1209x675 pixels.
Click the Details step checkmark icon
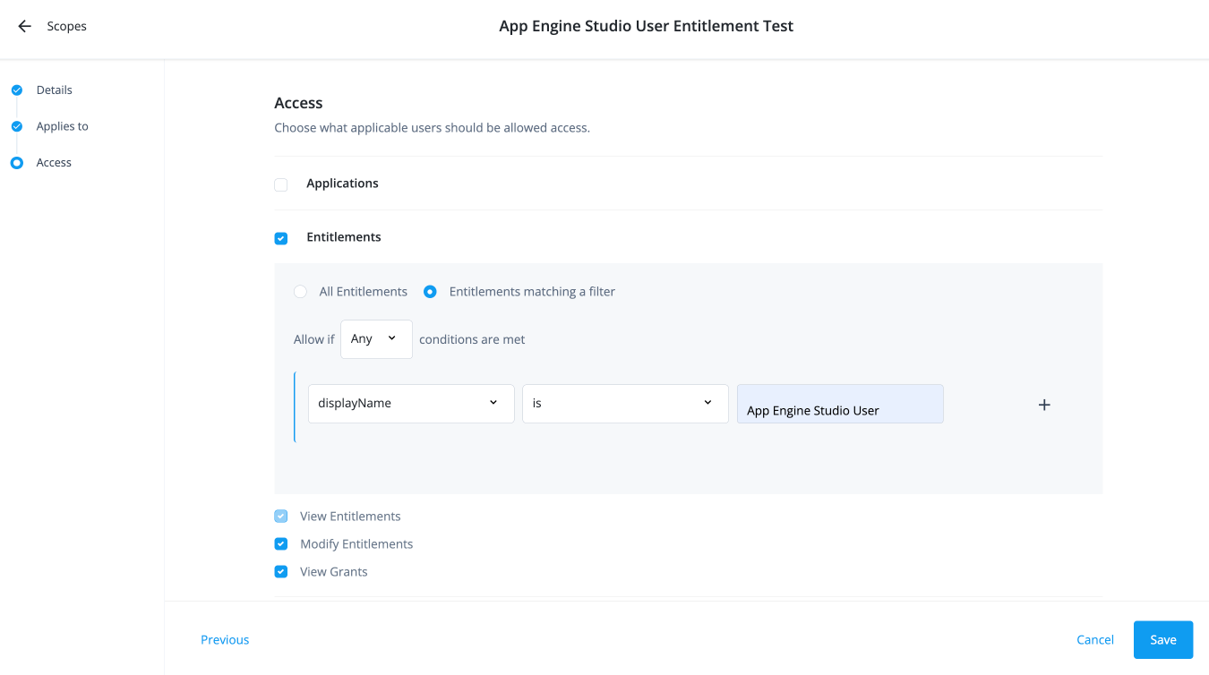(16, 90)
